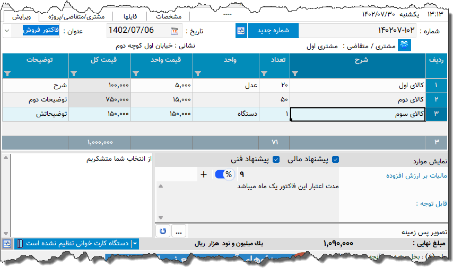
Task: Switch to the مشتری/متقاضی/پروژه tab
Action: click(x=76, y=17)
